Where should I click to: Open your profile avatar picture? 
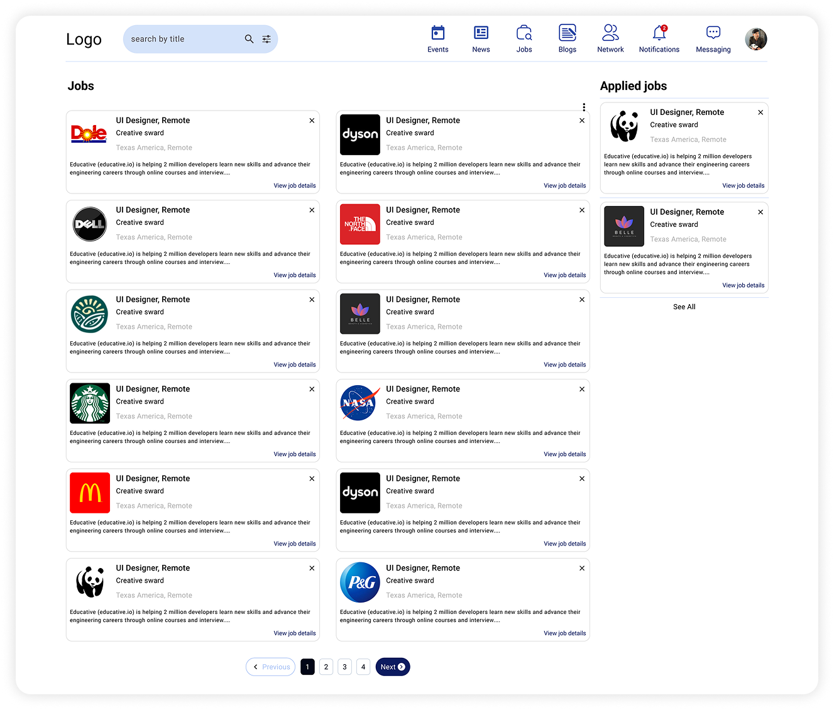point(755,38)
